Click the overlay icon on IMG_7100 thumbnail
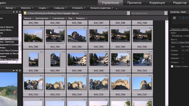The width and height of the screenshot is (189, 106). pos(129,52)
